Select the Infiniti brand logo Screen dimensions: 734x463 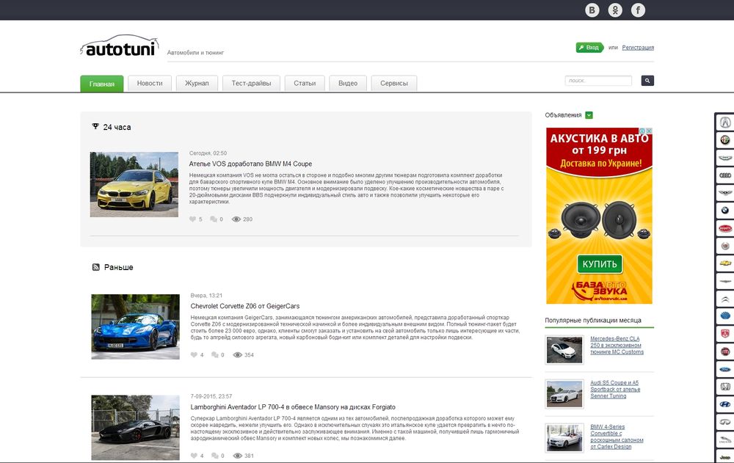click(x=725, y=422)
